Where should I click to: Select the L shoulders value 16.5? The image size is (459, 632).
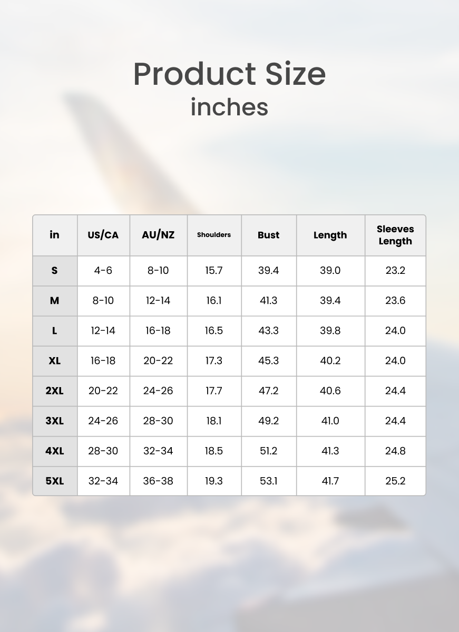[x=214, y=331]
